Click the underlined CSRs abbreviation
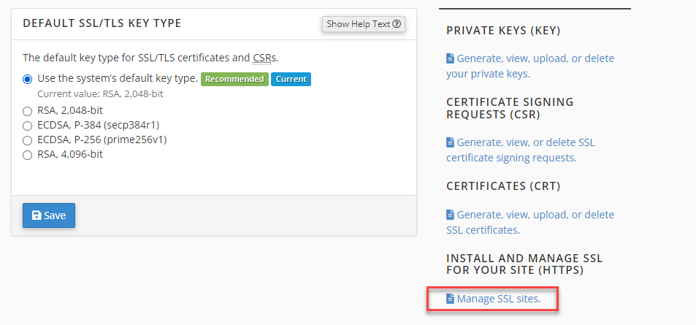This screenshot has height=325, width=696. (x=264, y=57)
